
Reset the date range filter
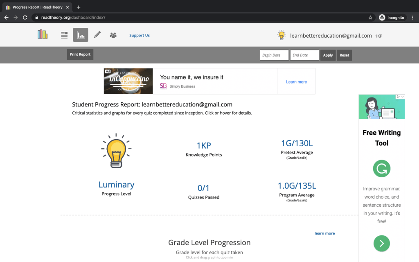point(344,55)
